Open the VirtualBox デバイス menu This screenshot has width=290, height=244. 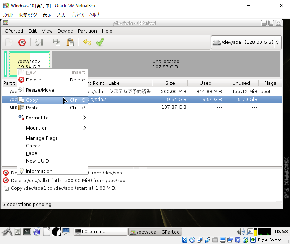(77, 14)
